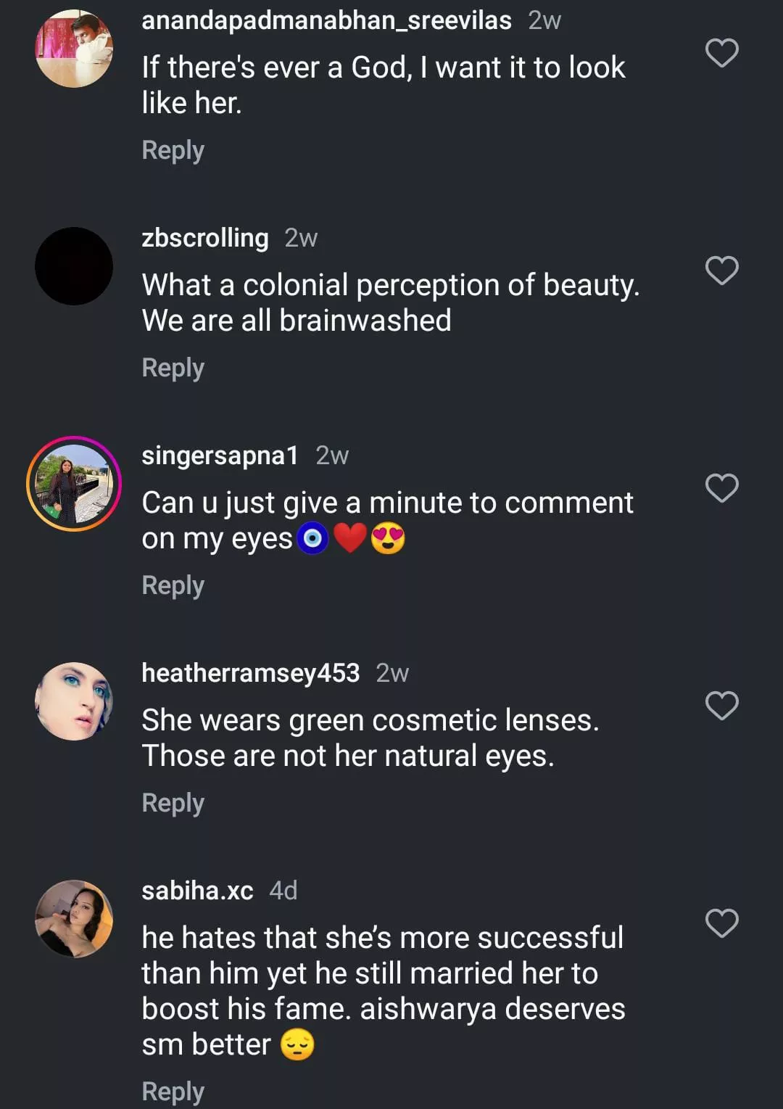Tap the sabiha.xc username

tap(197, 891)
